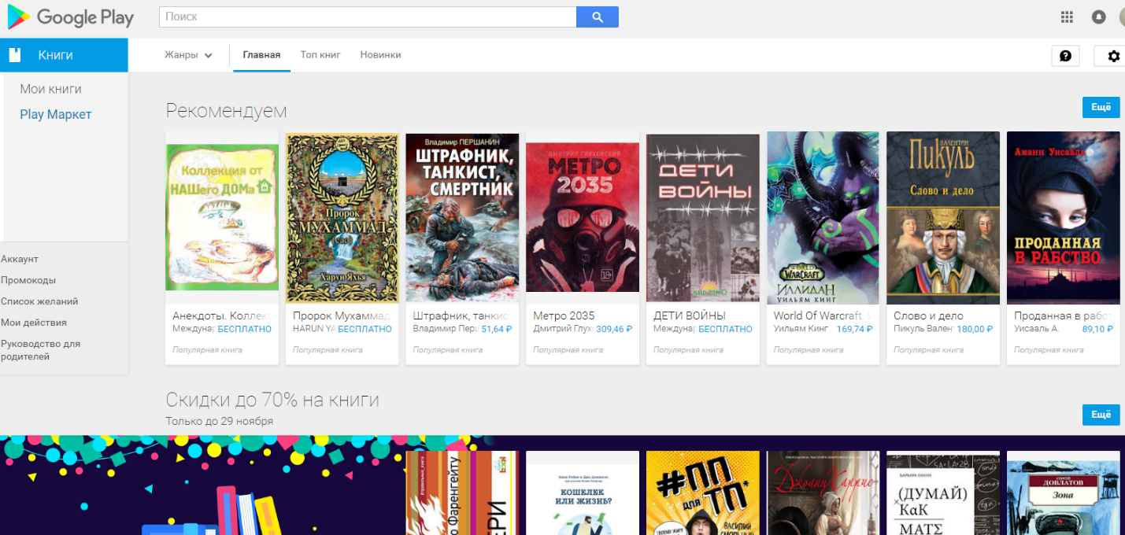Open the Рекомендуем section heading
This screenshot has height=535, width=1125.
click(226, 111)
